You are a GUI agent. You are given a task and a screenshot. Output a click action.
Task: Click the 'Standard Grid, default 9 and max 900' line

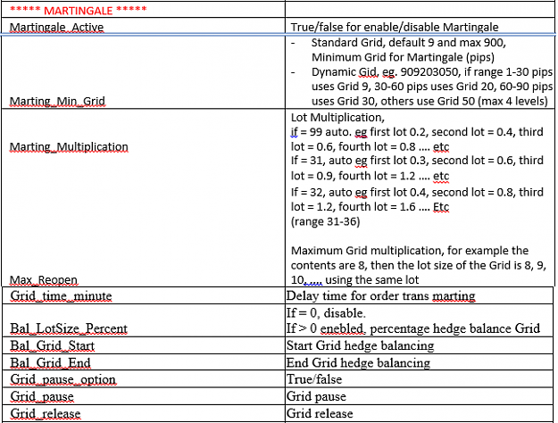click(x=409, y=43)
